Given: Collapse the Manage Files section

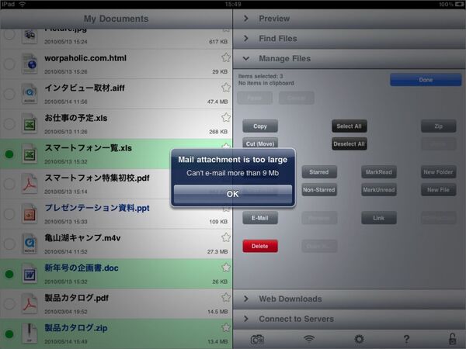Looking at the screenshot, I should (349, 59).
